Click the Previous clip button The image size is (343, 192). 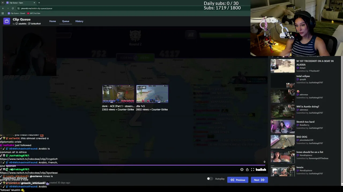point(238,180)
